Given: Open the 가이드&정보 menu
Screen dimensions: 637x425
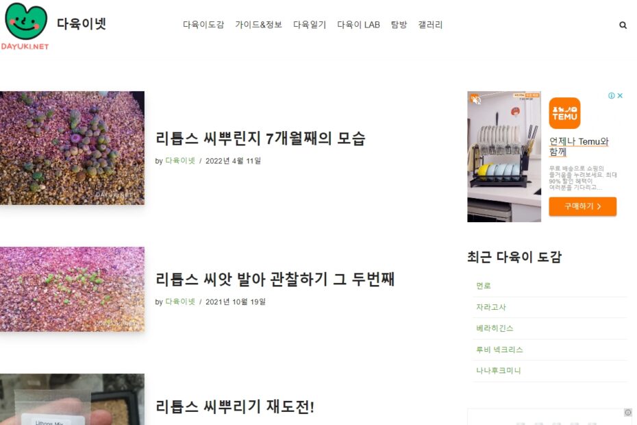Looking at the screenshot, I should click(x=258, y=25).
